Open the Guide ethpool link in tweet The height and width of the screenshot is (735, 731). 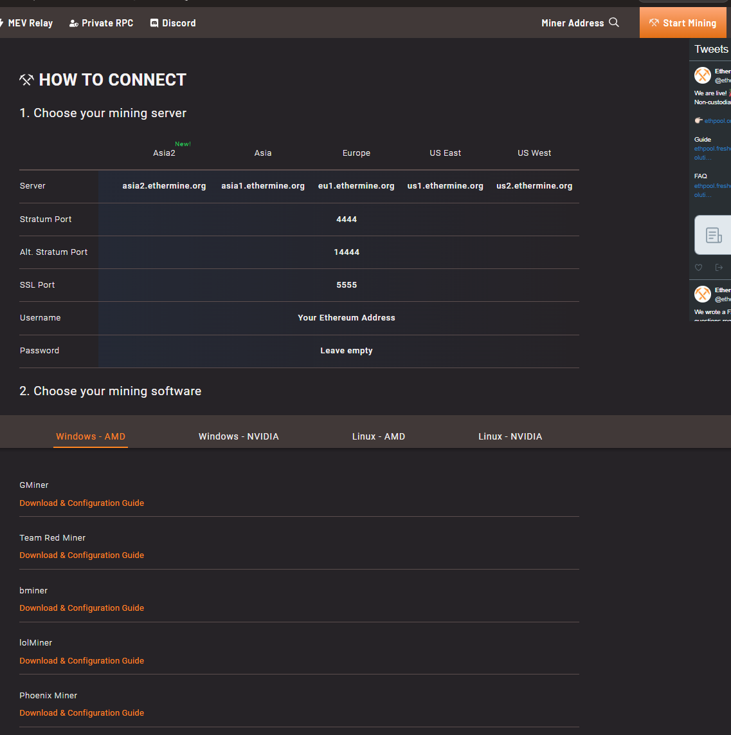[x=712, y=153]
